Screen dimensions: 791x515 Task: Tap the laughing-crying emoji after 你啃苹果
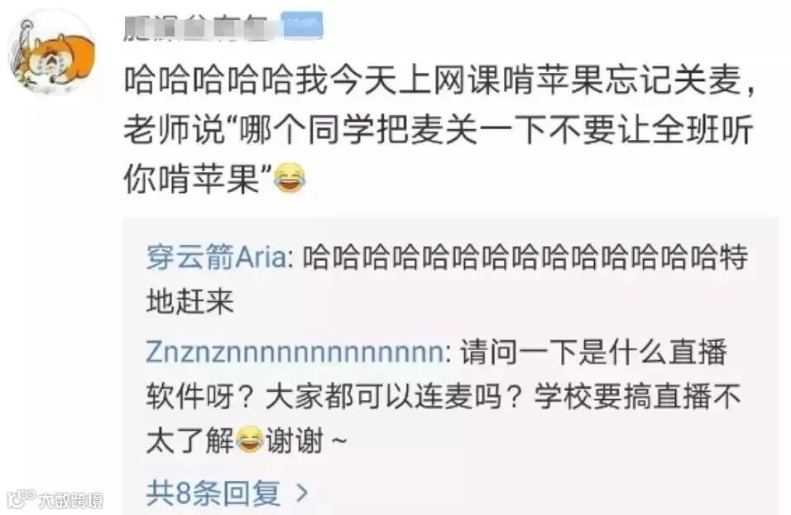[289, 178]
